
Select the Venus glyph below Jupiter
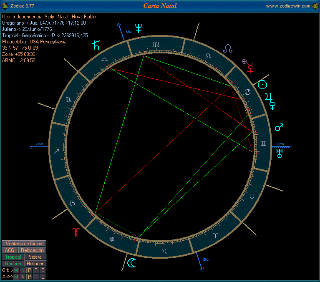point(273,106)
